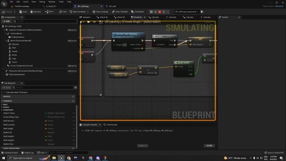The height and width of the screenshot is (161, 286).
Task: Toggle visibility eye for WallIsTall variable
Action: point(74,132)
